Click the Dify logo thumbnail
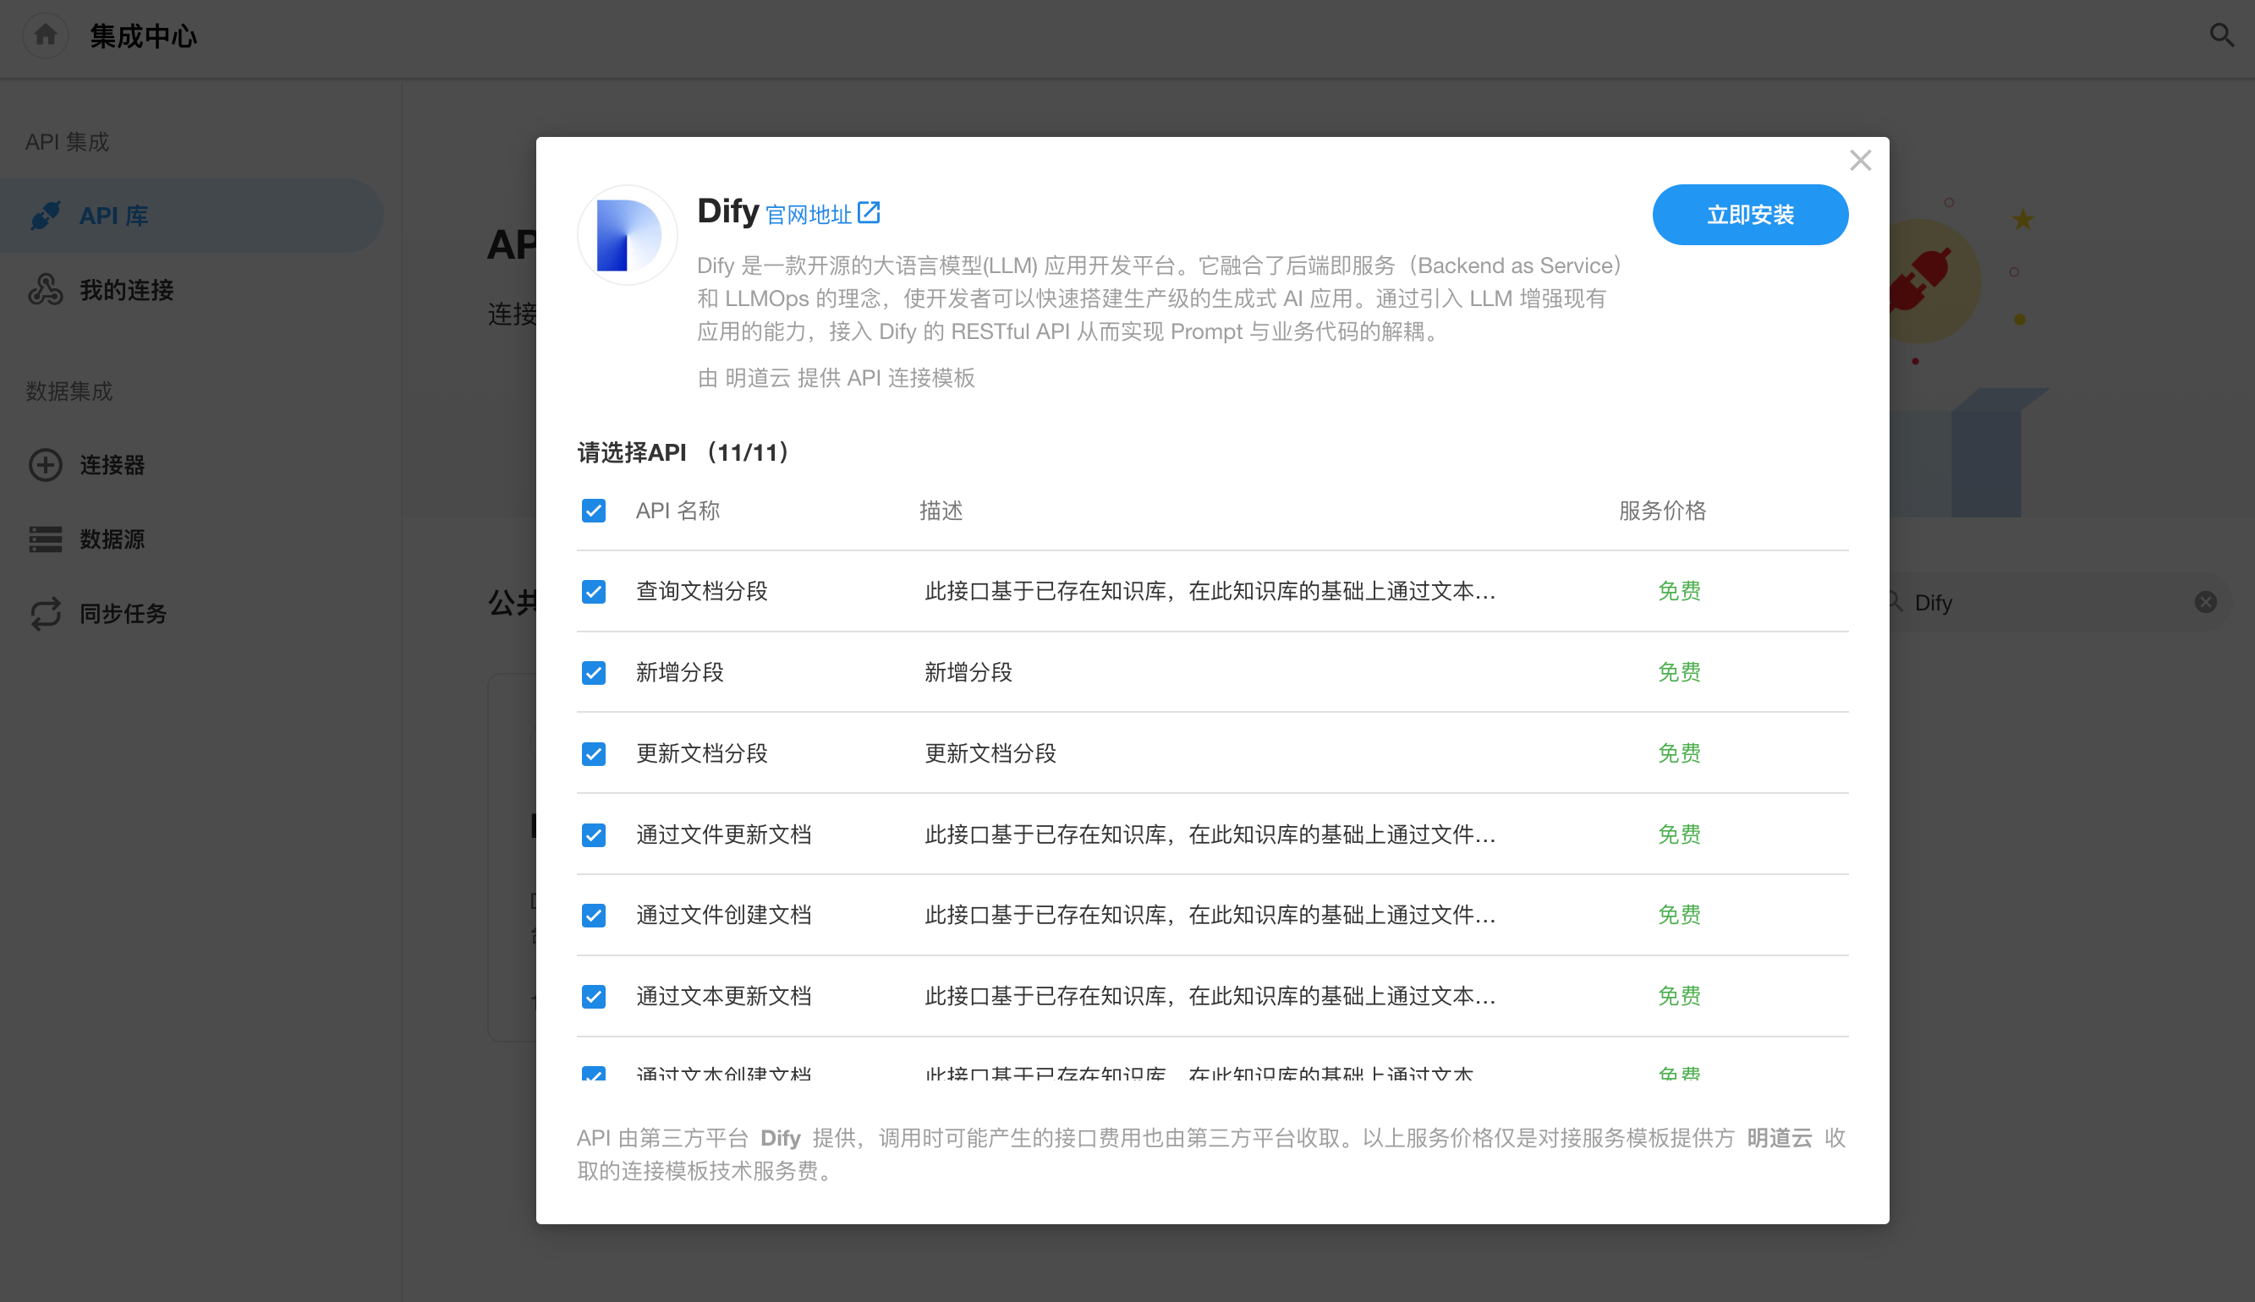2255x1302 pixels. tap(627, 235)
